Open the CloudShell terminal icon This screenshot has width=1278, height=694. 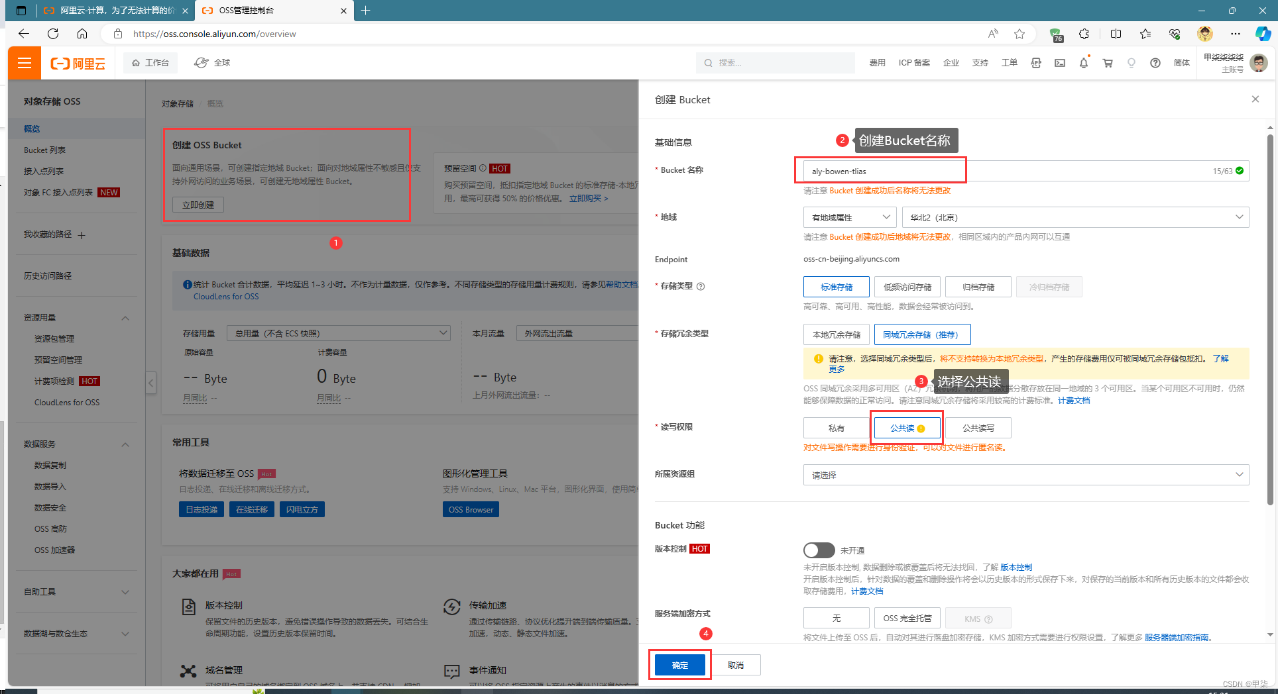pyautogui.click(x=1060, y=63)
